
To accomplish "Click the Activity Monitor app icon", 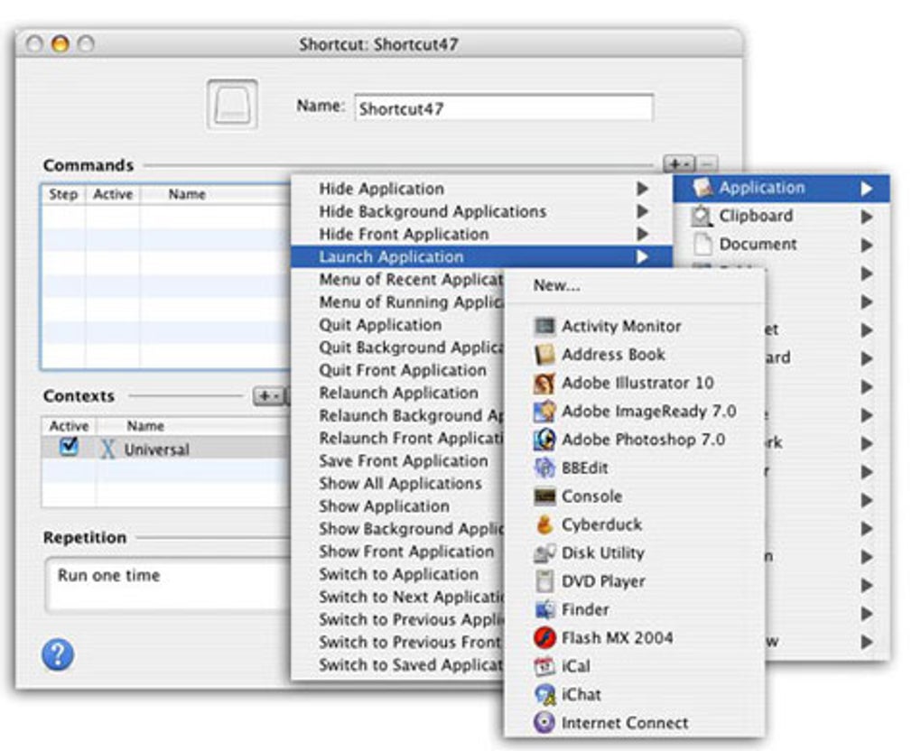I will 544,327.
